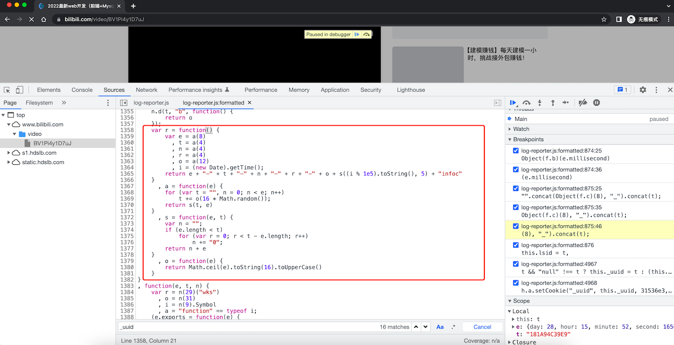674x345 pixels.
Task: Click the Step button in debugger toolbar
Action: tap(565, 102)
